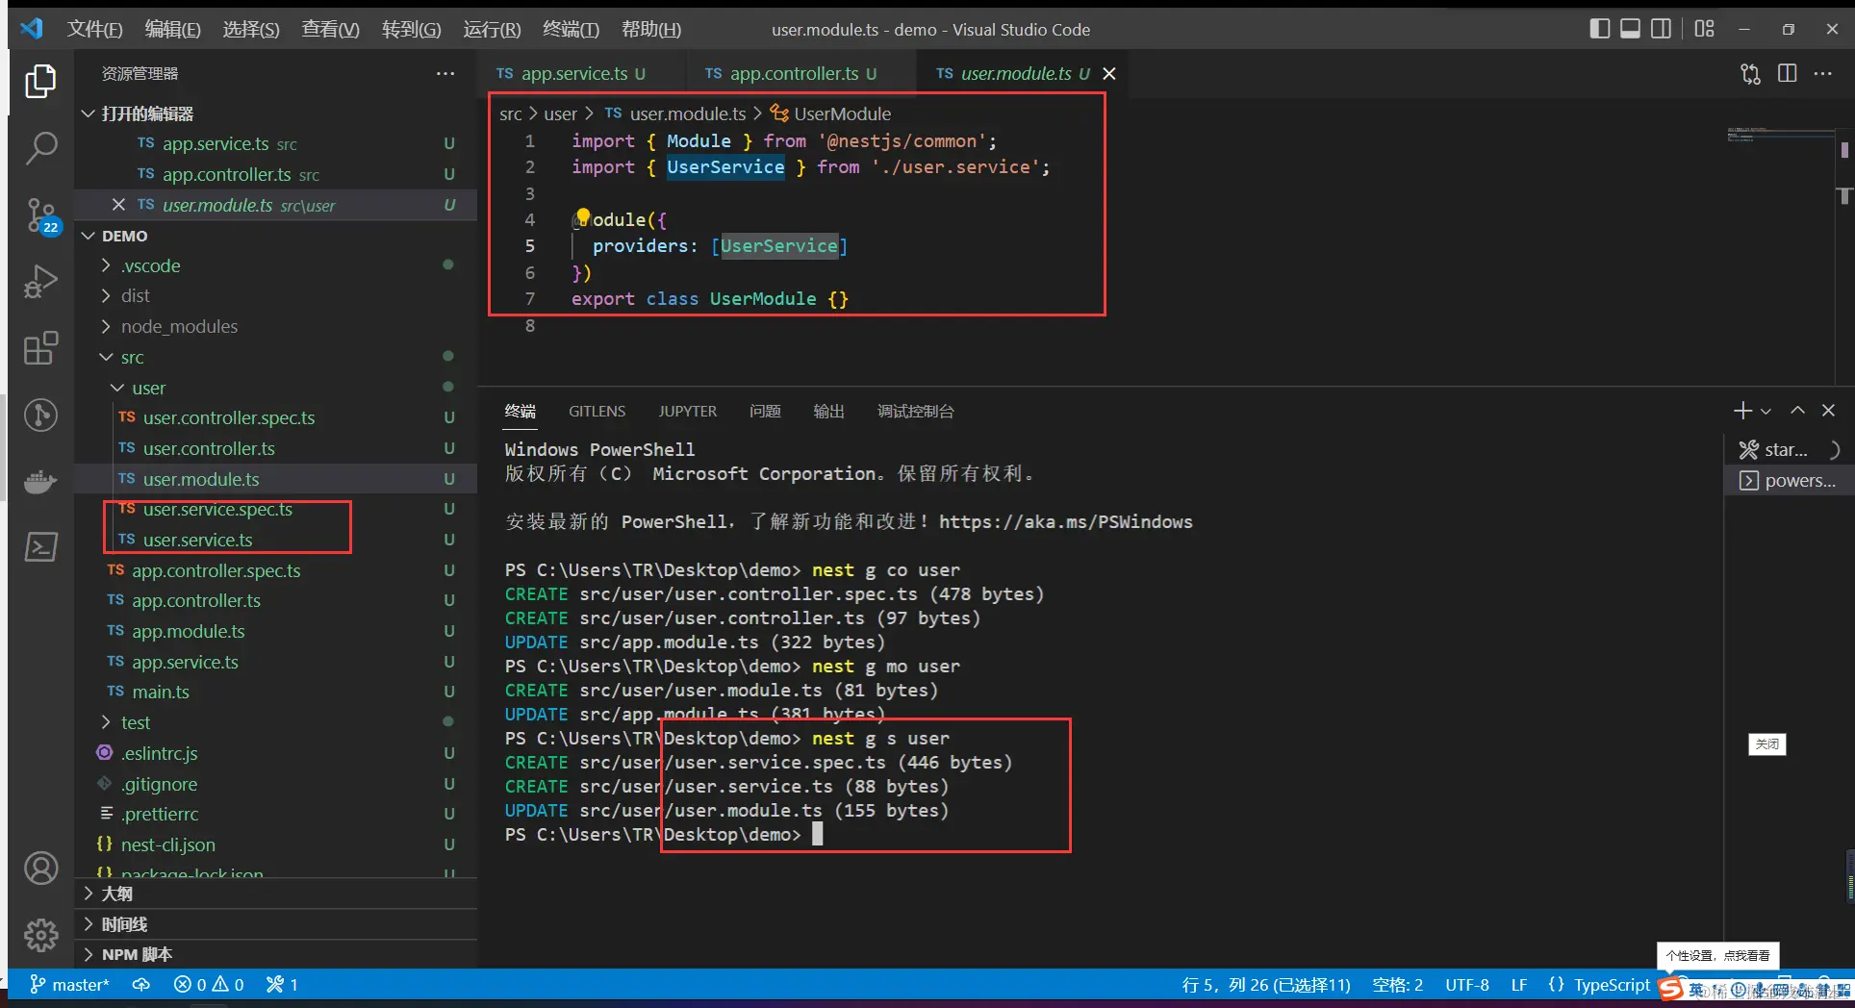The height and width of the screenshot is (1008, 1855).
Task: Click the compare changes editor icon
Action: (1750, 74)
